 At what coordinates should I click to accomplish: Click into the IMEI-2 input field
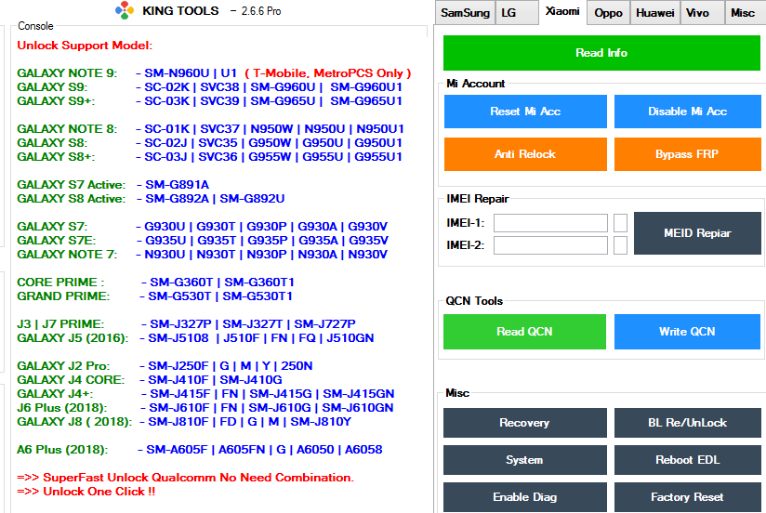pos(550,245)
